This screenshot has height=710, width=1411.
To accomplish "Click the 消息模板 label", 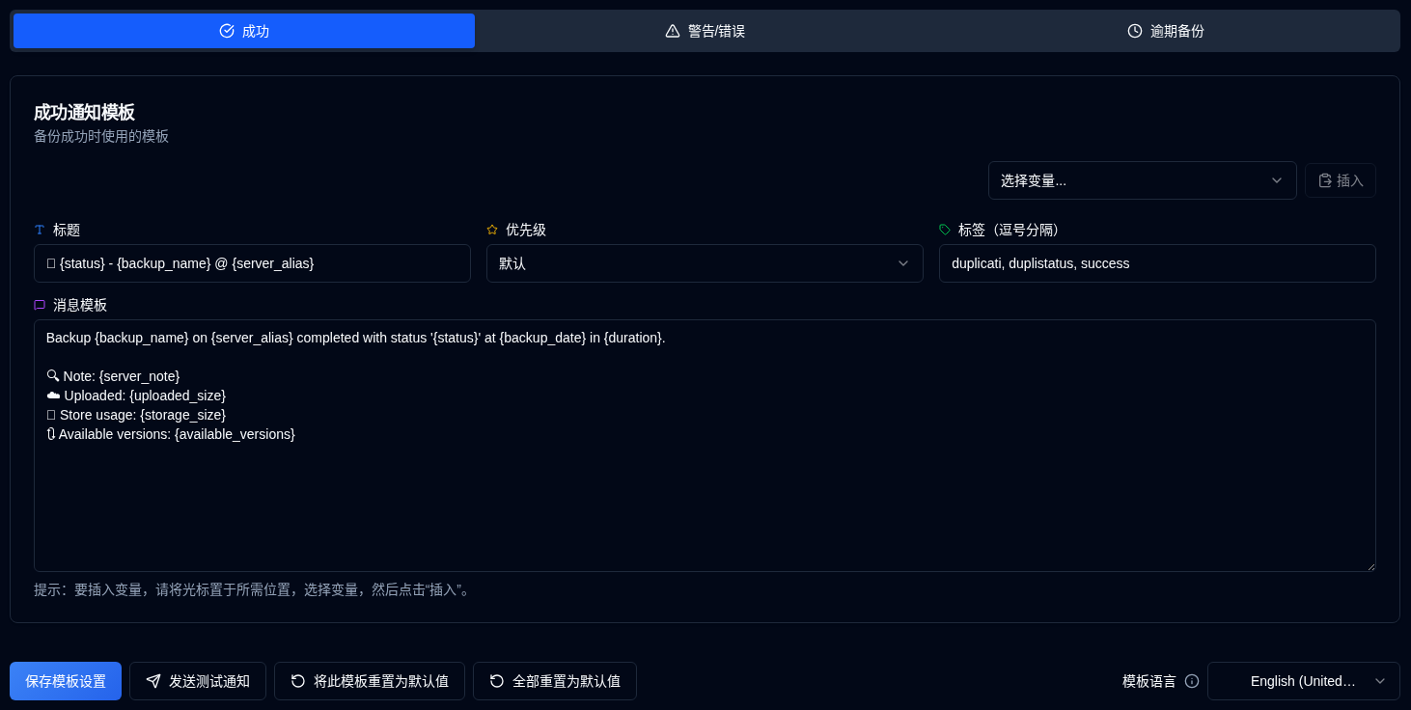I will tap(80, 305).
